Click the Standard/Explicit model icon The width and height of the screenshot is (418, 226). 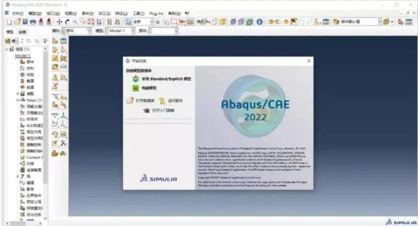pos(136,79)
